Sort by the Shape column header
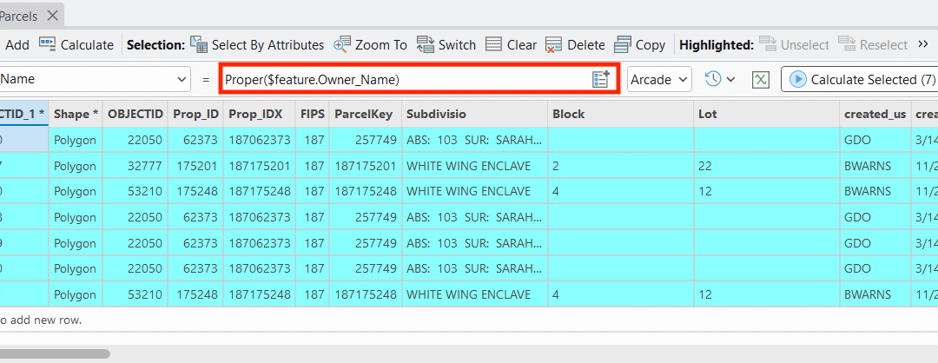The image size is (938, 363). click(x=76, y=114)
